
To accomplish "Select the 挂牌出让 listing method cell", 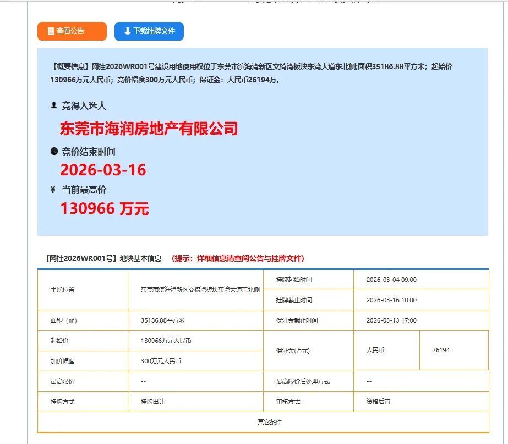I will tap(152, 402).
